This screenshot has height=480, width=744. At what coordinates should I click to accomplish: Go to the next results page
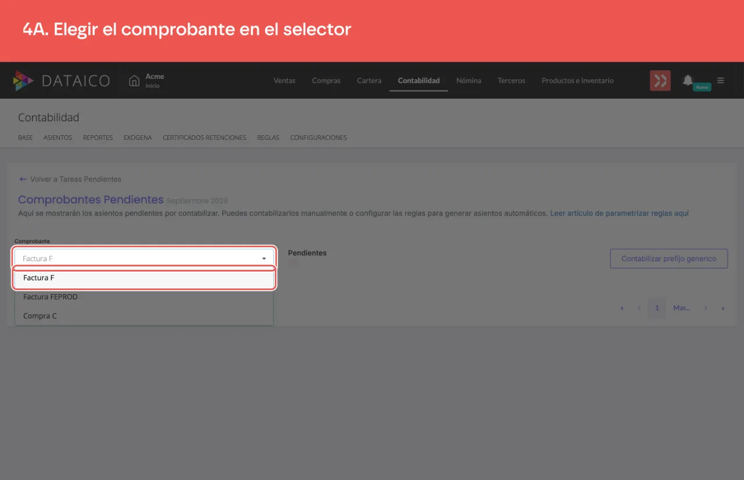tap(706, 308)
